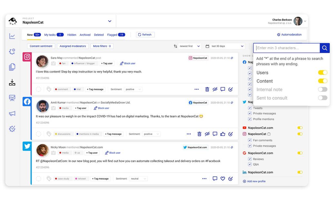Switch to the New tab
The height and width of the screenshot is (203, 335).
point(34,35)
